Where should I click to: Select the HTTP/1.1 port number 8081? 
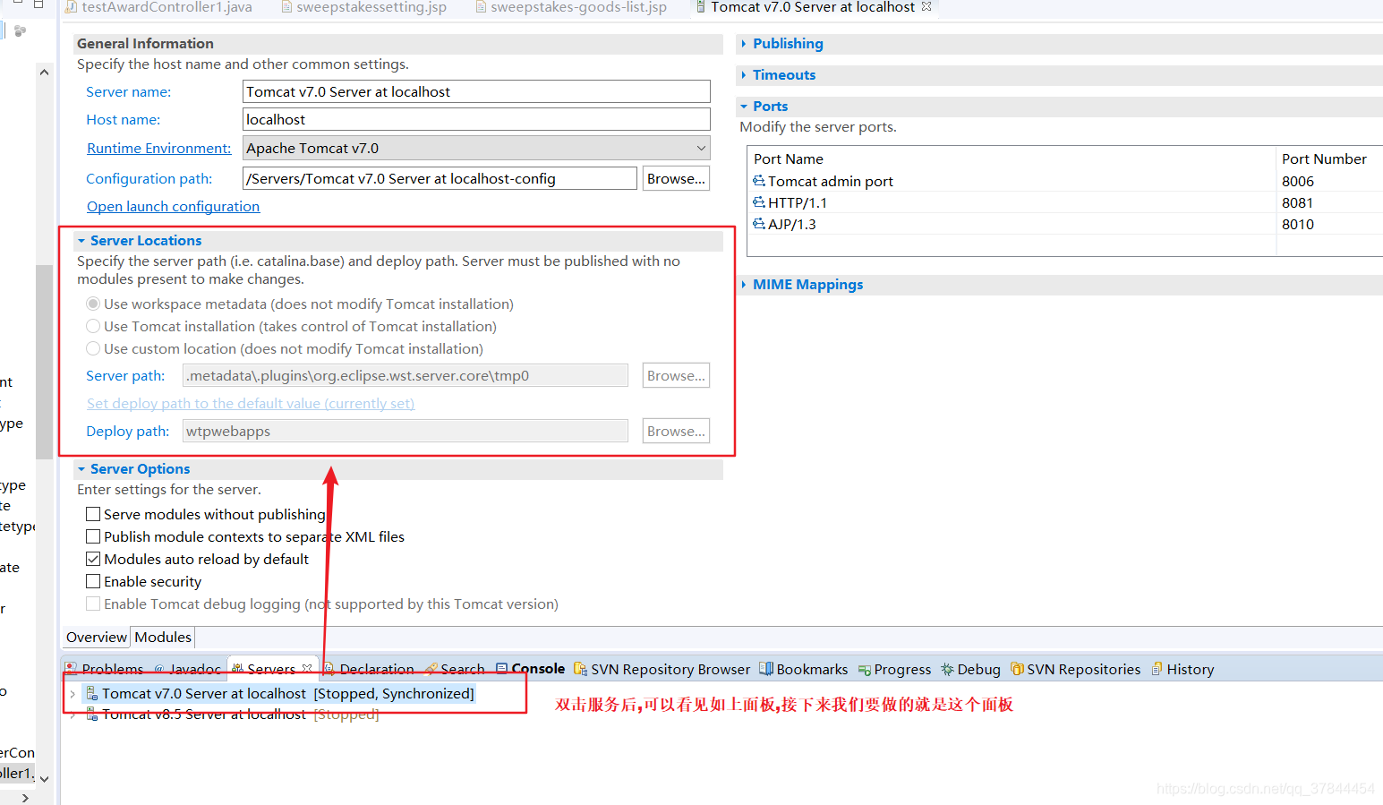coord(1297,202)
